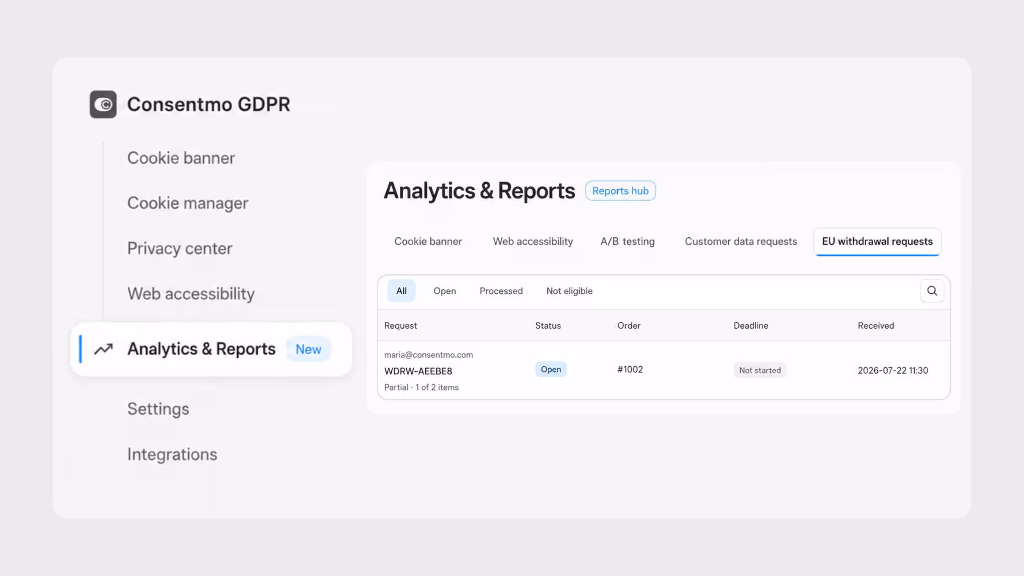
Task: Open request WDRW-AEEBE8
Action: [418, 371]
